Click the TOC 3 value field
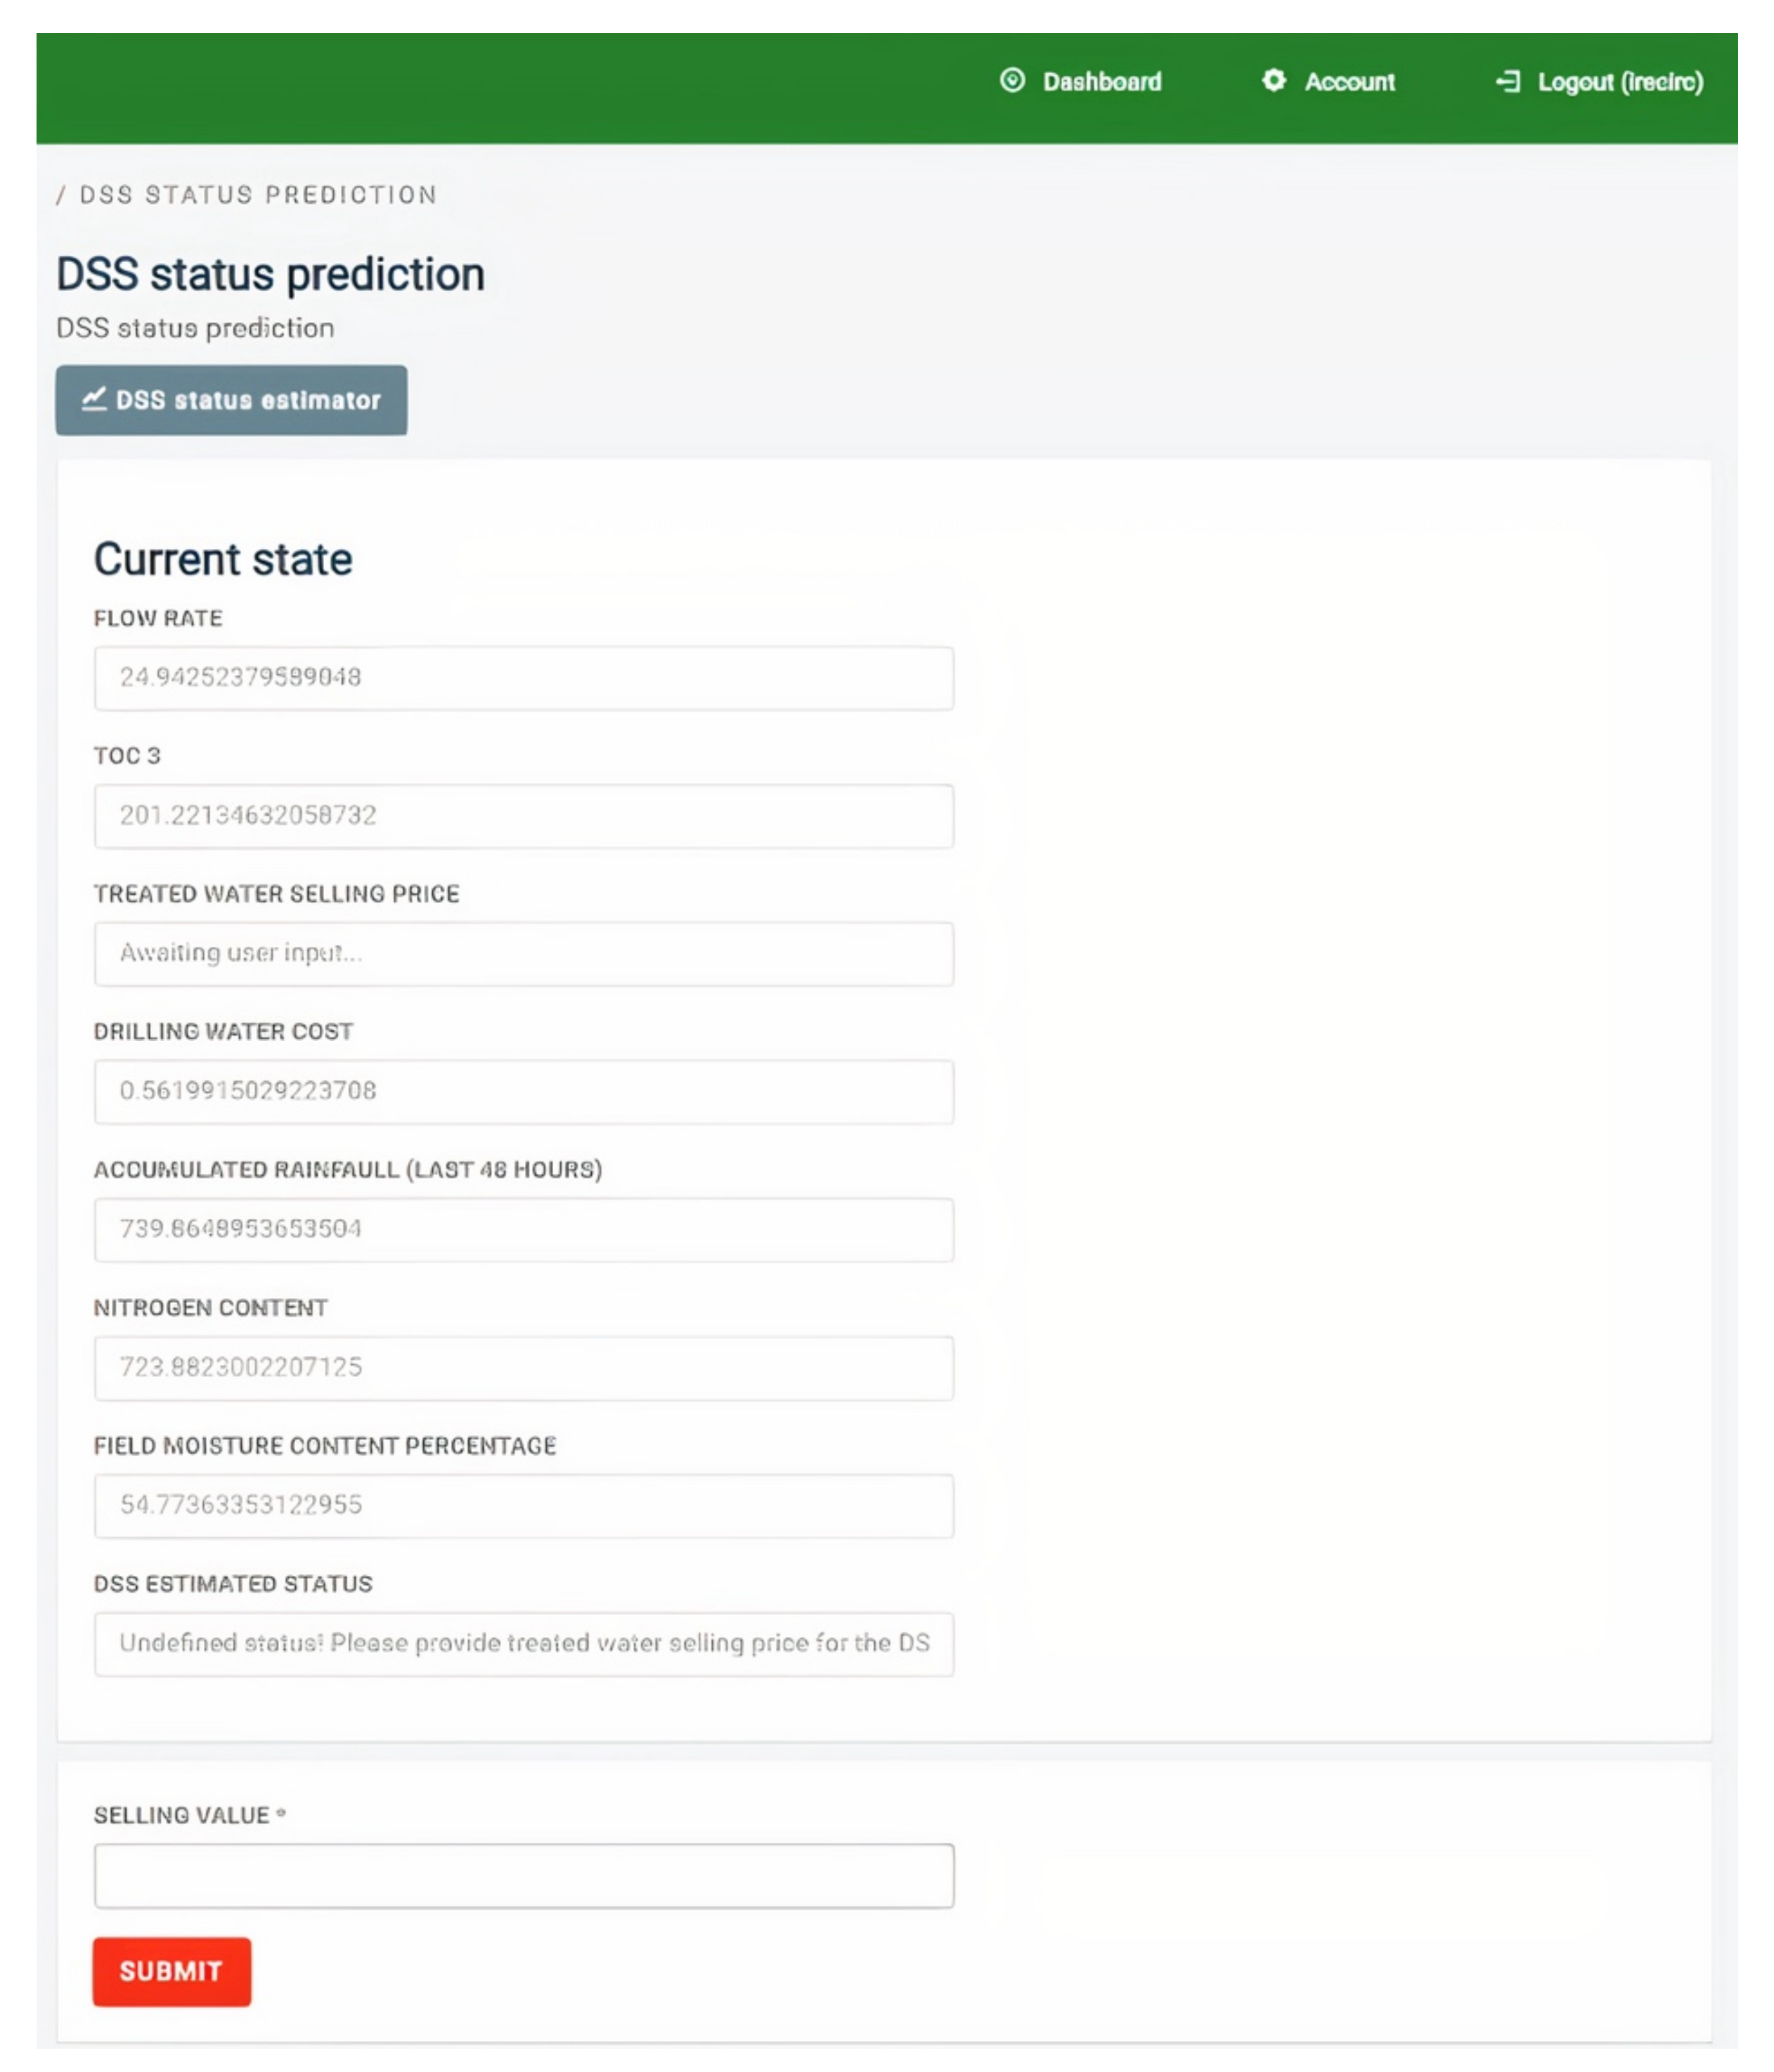Screen dimensions: 1774x2072 [523, 816]
